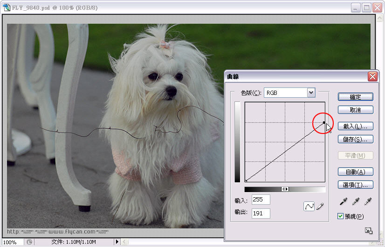Viewport: 385px width, 247px height.
Task: Maximize the FLY_9840.psd document window
Action: point(366,8)
